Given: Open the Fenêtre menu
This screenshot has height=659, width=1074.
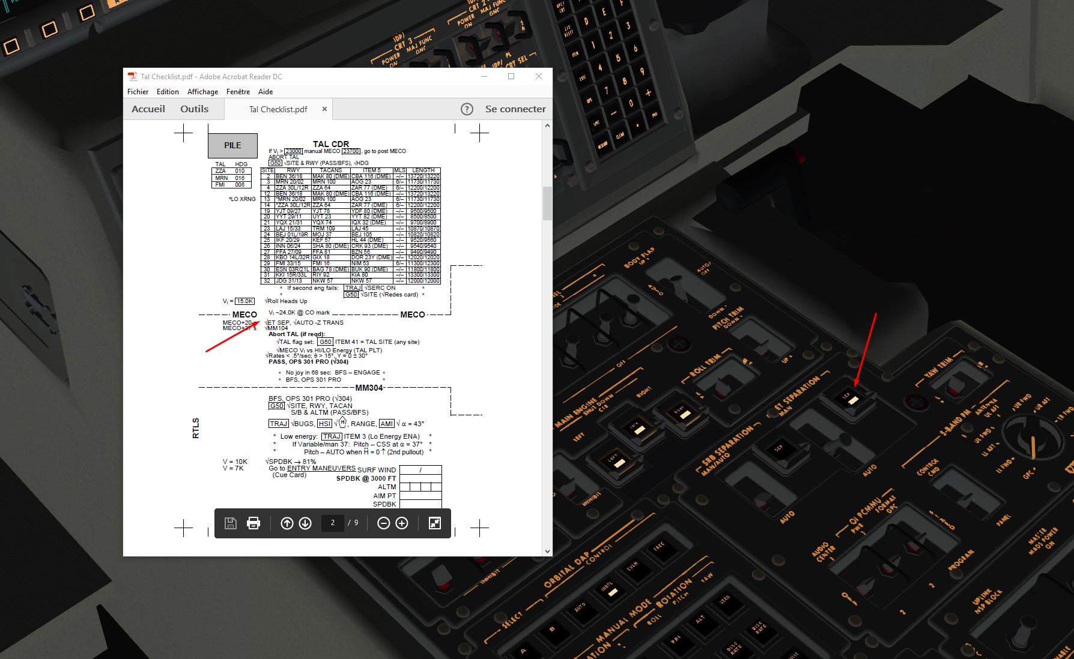Looking at the screenshot, I should (x=238, y=92).
